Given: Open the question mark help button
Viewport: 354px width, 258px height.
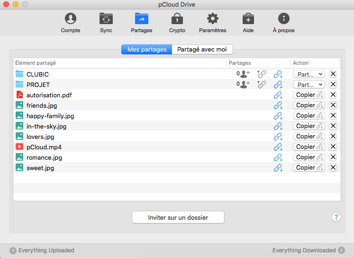Looking at the screenshot, I should coord(336,217).
